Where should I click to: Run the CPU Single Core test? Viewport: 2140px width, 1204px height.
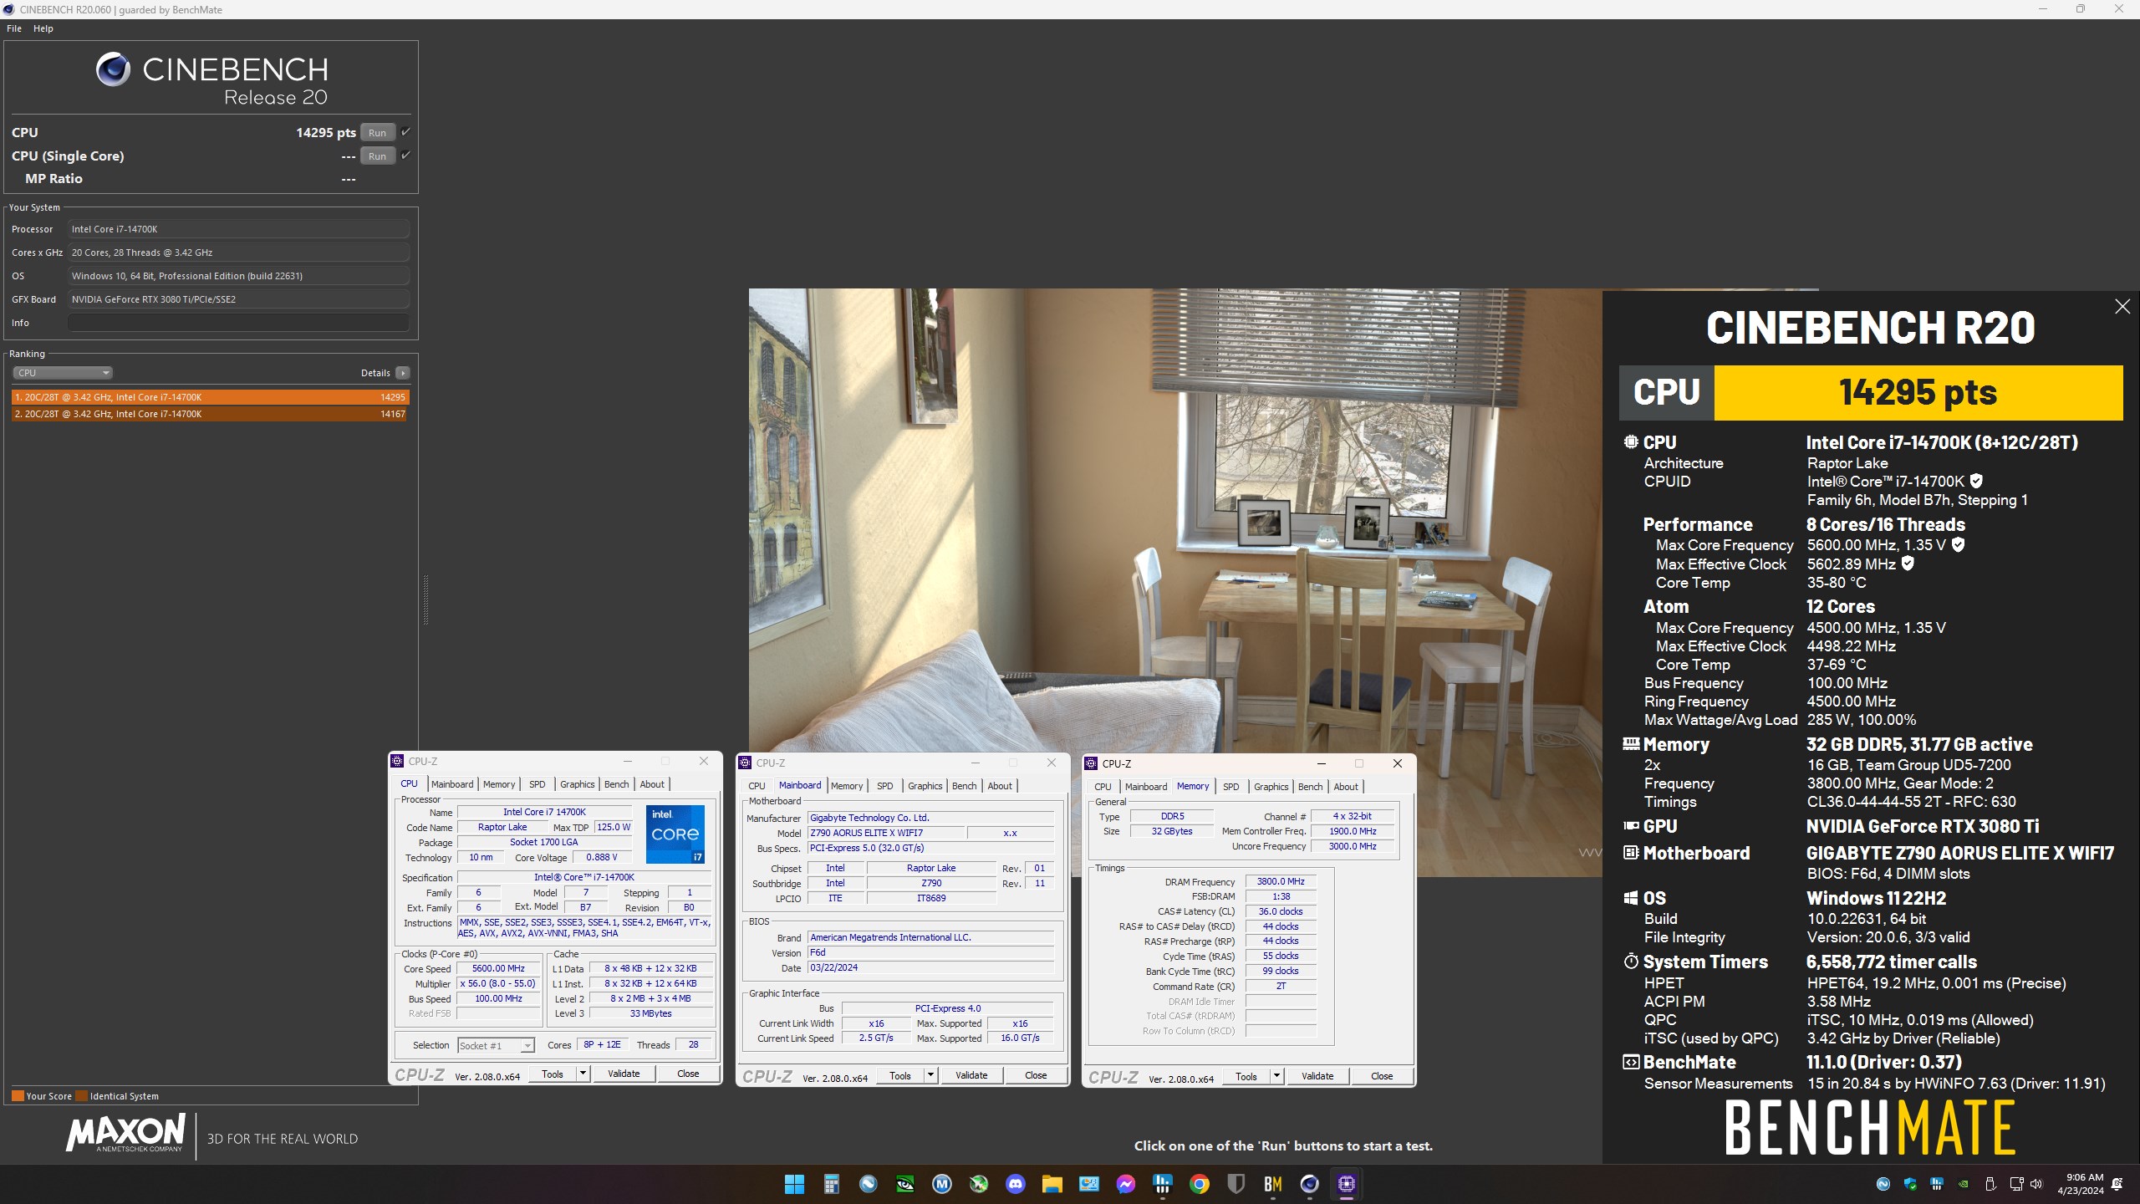pos(378,156)
